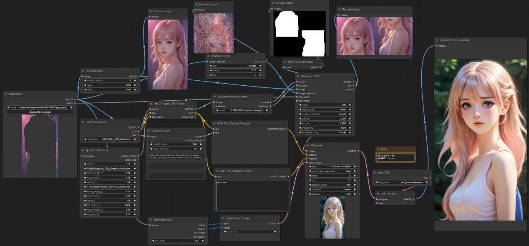This screenshot has height=246, width=529.
Task: Click the negative prompt text area
Action: [x=252, y=195]
